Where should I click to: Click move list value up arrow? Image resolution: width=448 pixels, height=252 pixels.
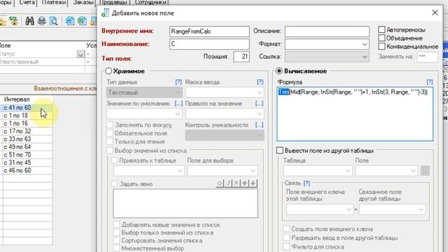[x=244, y=183]
